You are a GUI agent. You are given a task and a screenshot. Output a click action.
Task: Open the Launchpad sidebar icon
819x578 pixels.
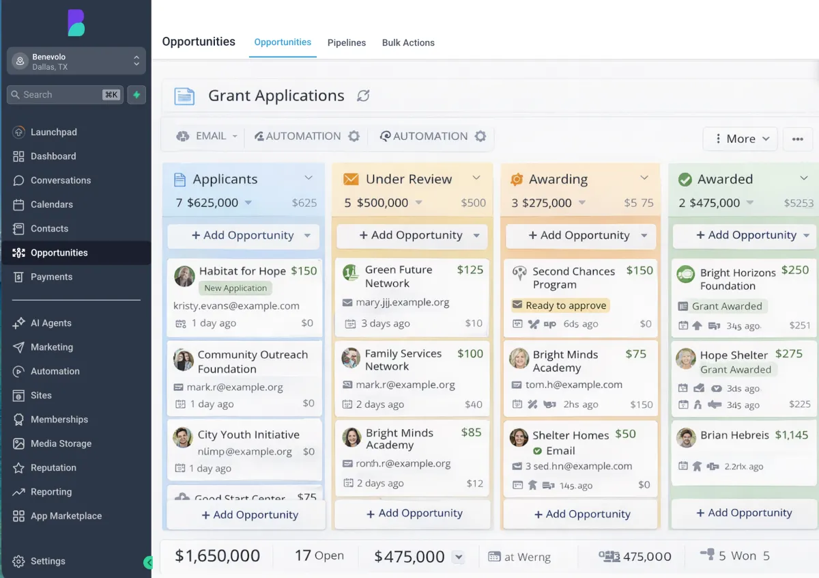pyautogui.click(x=19, y=132)
